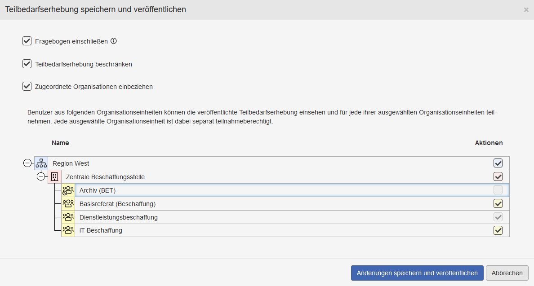Image resolution: width=534 pixels, height=286 pixels.
Task: Uncheck Fragebogen einschließen
Action: click(27, 41)
